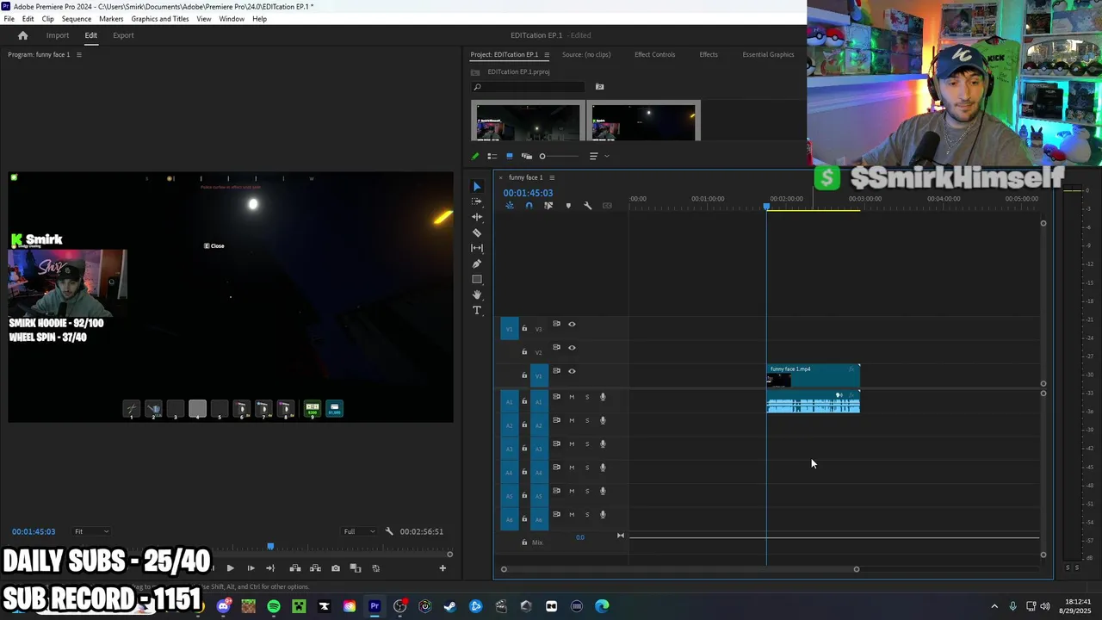Open the Fit zoom level dropdown

[x=90, y=531]
